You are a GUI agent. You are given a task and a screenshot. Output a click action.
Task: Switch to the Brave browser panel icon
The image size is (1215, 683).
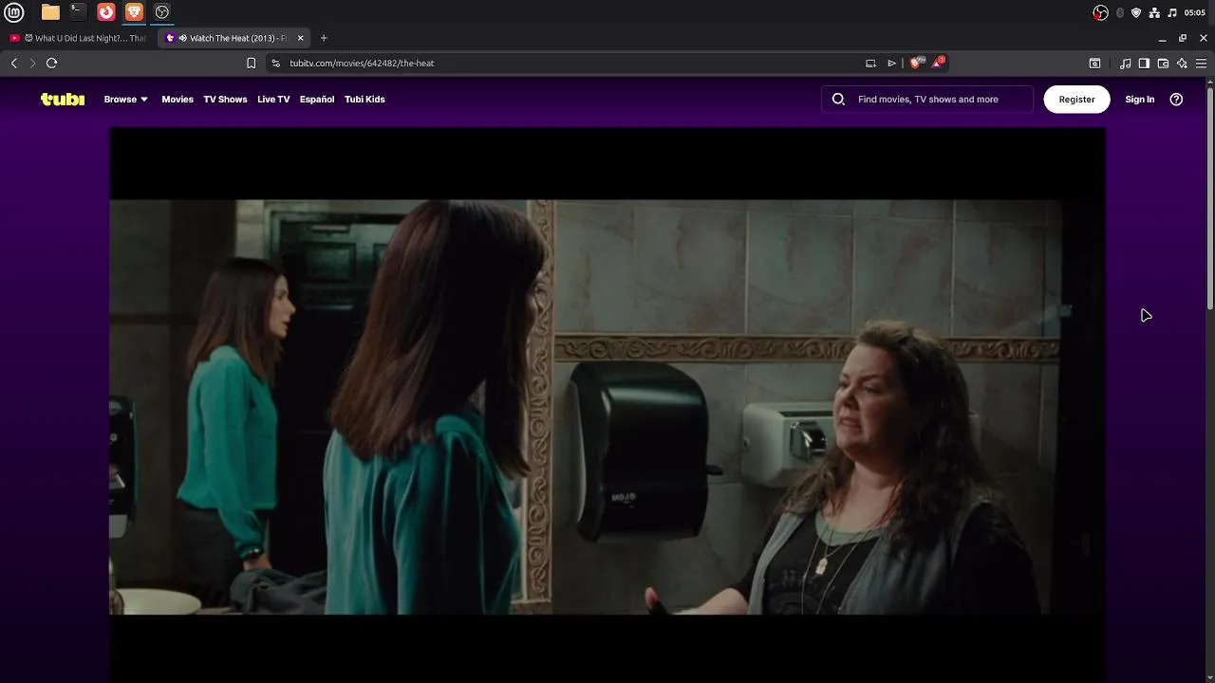click(134, 12)
